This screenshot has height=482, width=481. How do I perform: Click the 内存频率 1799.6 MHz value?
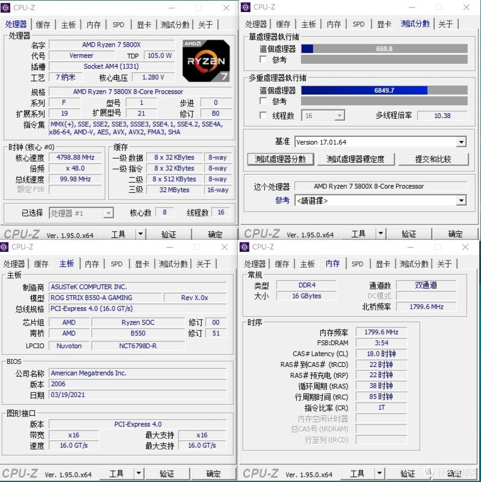pyautogui.click(x=381, y=332)
